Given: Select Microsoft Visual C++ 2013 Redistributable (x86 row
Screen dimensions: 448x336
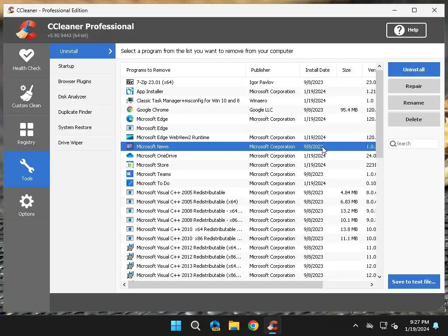Looking at the screenshot, I should [x=248, y=275].
